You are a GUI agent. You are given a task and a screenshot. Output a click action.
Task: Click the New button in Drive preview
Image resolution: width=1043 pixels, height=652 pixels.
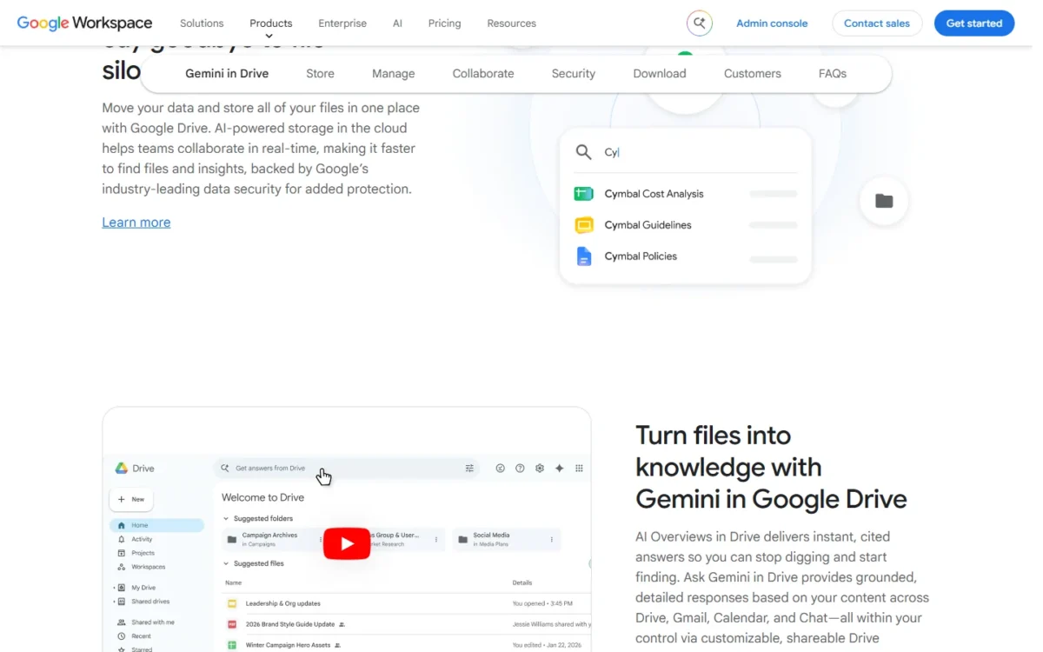coord(131,499)
